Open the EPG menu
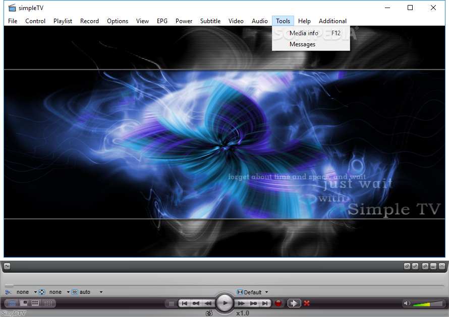The height and width of the screenshot is (317, 449). [162, 21]
